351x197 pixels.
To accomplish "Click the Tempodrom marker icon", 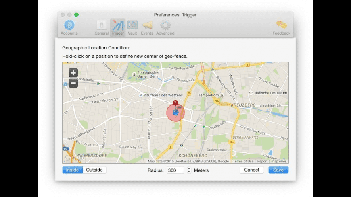I will 221,95.
